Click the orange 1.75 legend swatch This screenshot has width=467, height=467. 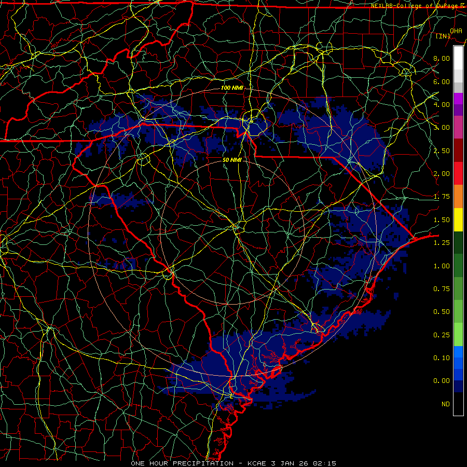click(458, 197)
